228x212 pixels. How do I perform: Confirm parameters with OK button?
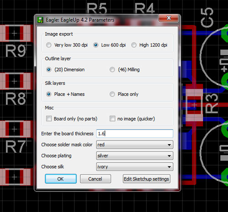[x=61, y=179]
